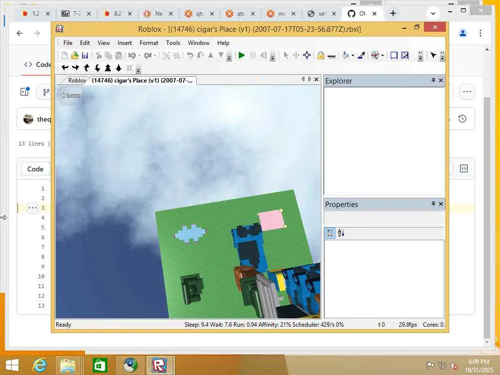Click the Material/atom icon in toolbar
This screenshot has height=375, width=500.
tap(375, 56)
